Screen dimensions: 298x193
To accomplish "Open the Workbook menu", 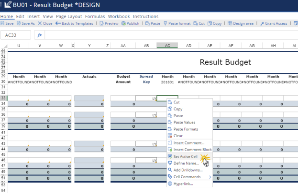I will 119,17.
